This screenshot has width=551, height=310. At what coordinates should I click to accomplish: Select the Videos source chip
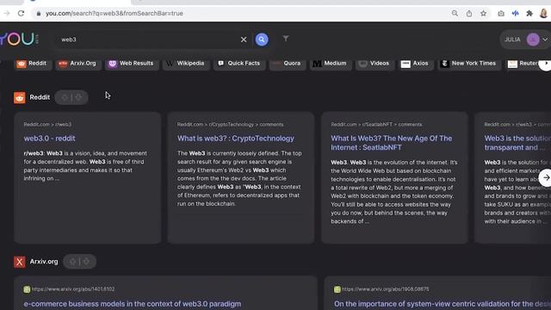375,64
